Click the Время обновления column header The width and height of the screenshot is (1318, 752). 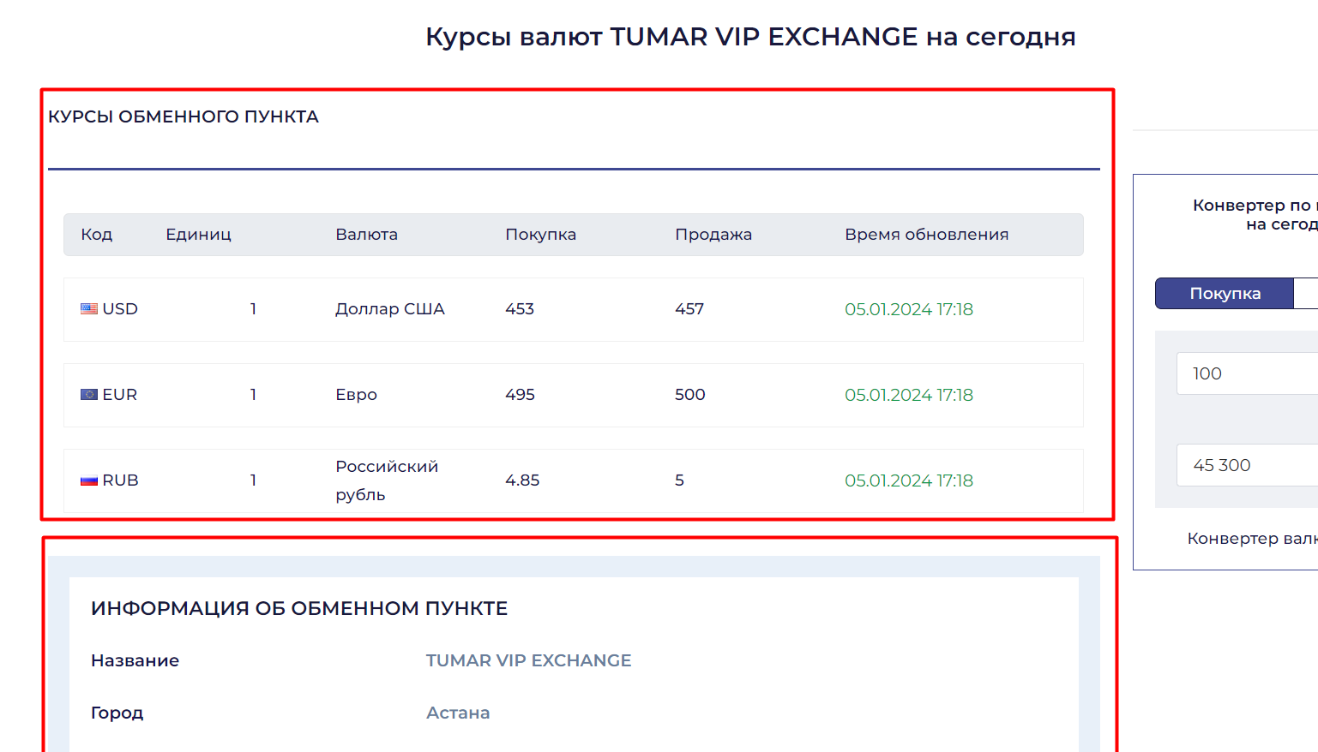(926, 235)
